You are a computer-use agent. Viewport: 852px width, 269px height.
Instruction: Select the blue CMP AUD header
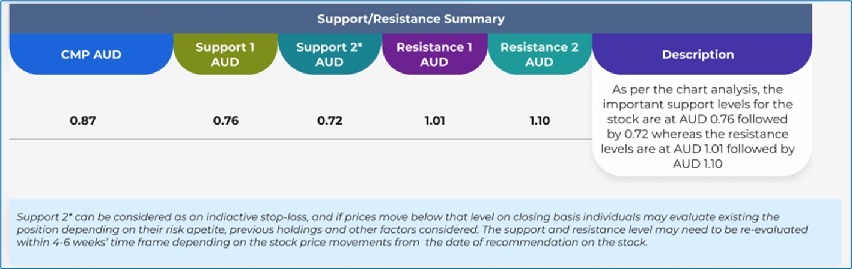93,55
